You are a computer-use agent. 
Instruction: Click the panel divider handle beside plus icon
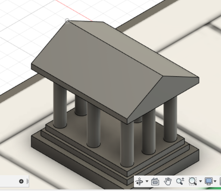(x=28, y=181)
